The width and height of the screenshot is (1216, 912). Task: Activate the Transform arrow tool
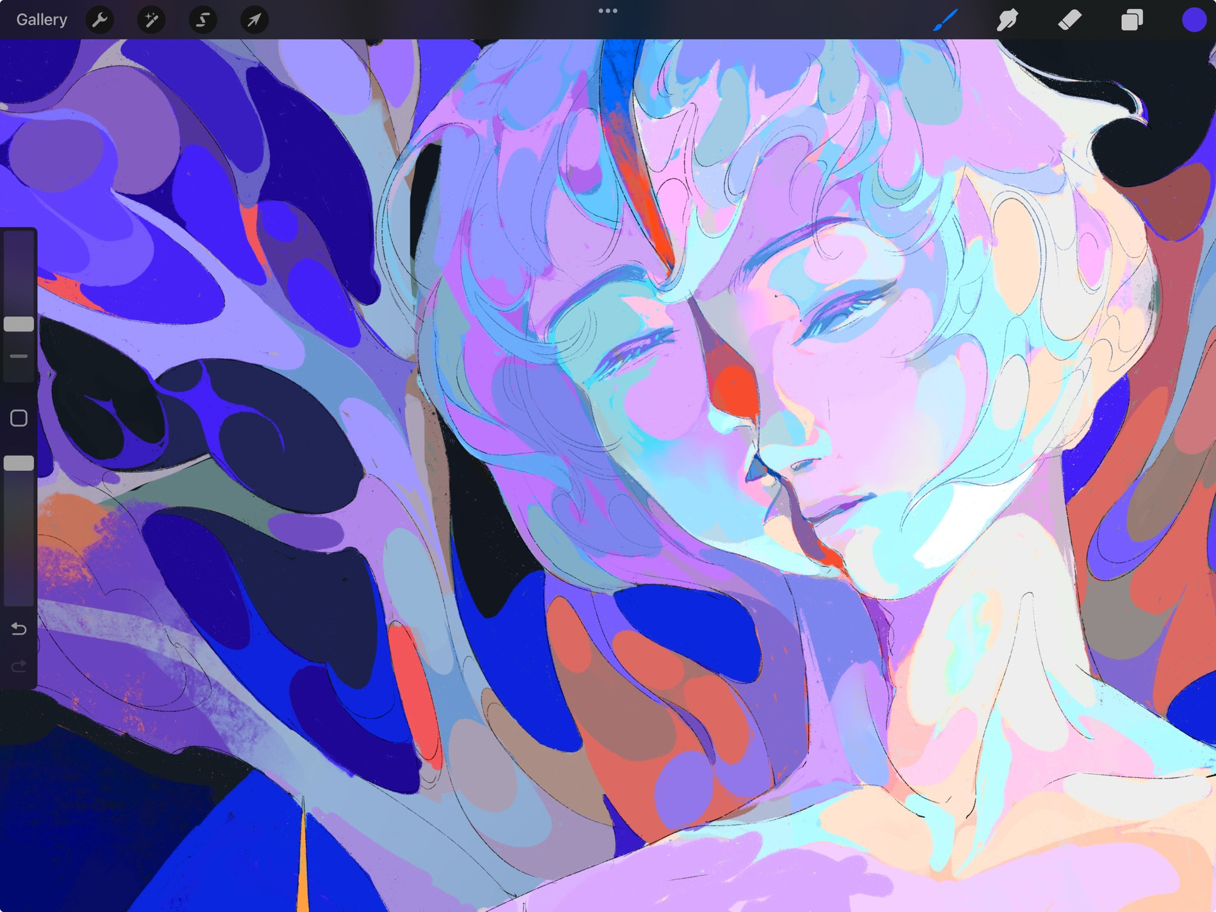[254, 20]
